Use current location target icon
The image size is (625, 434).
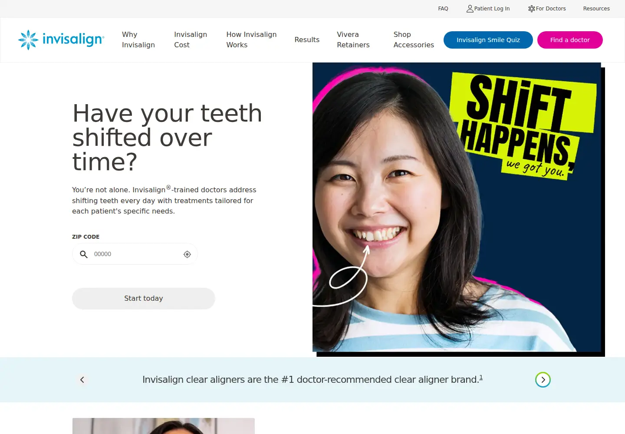[x=187, y=254]
